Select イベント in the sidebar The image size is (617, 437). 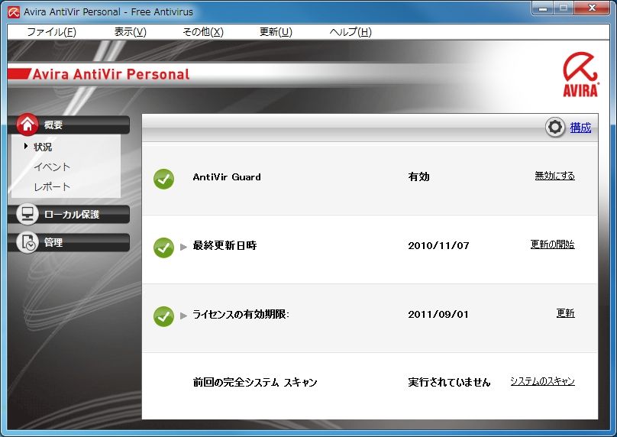coord(52,167)
